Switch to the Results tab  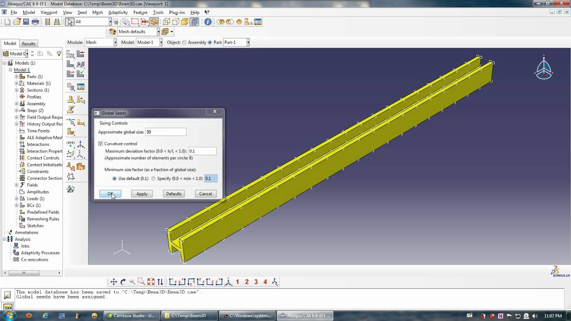[x=29, y=44]
